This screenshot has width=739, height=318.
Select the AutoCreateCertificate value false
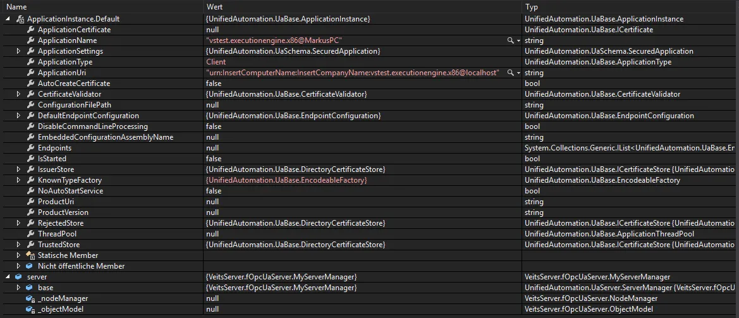(x=214, y=83)
